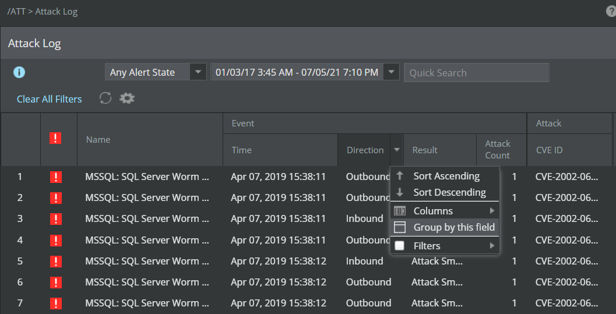Click Attack Sm... result in row 5
The width and height of the screenshot is (616, 314).
pyautogui.click(x=437, y=261)
